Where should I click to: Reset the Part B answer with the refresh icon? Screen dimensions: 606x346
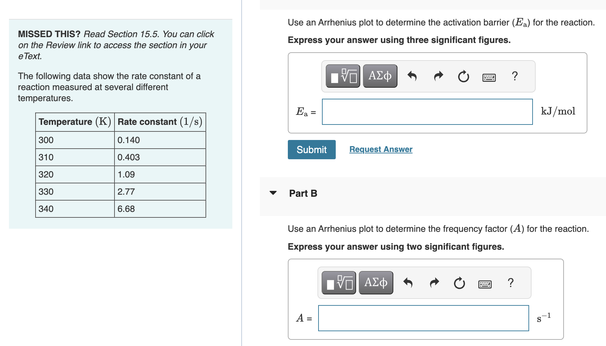tap(459, 283)
